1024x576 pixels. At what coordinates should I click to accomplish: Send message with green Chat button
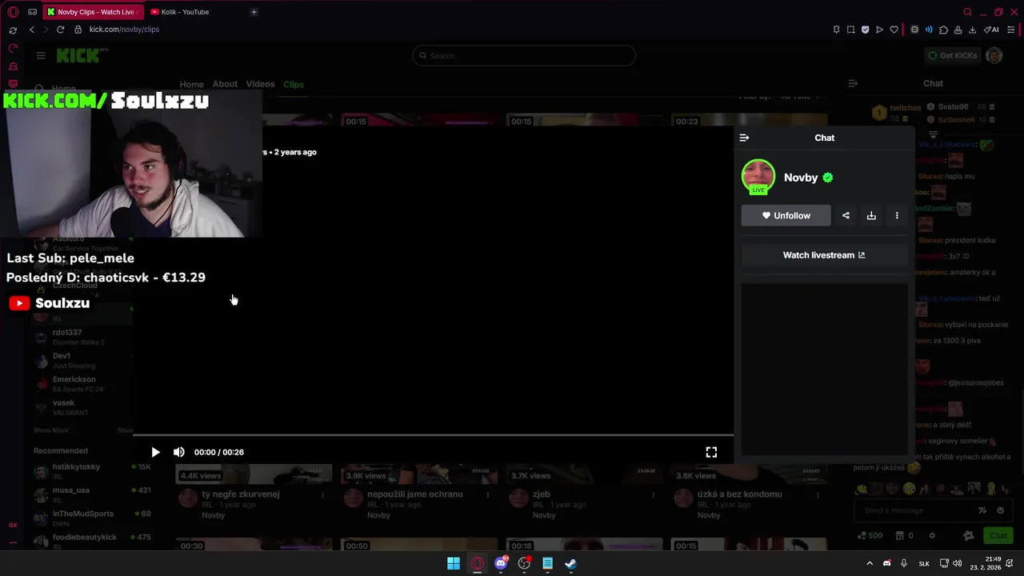click(x=998, y=535)
